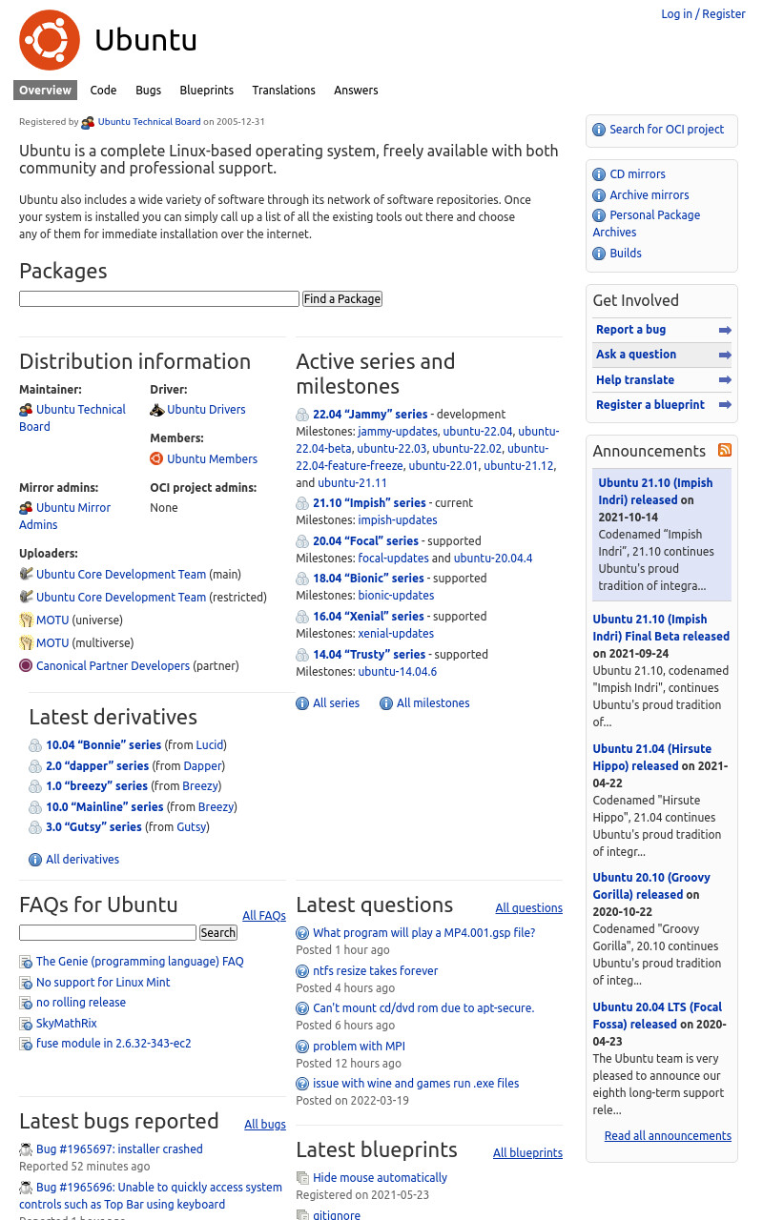Open Read all announcements link
The width and height of the screenshot is (763, 1220).
[x=668, y=1136]
